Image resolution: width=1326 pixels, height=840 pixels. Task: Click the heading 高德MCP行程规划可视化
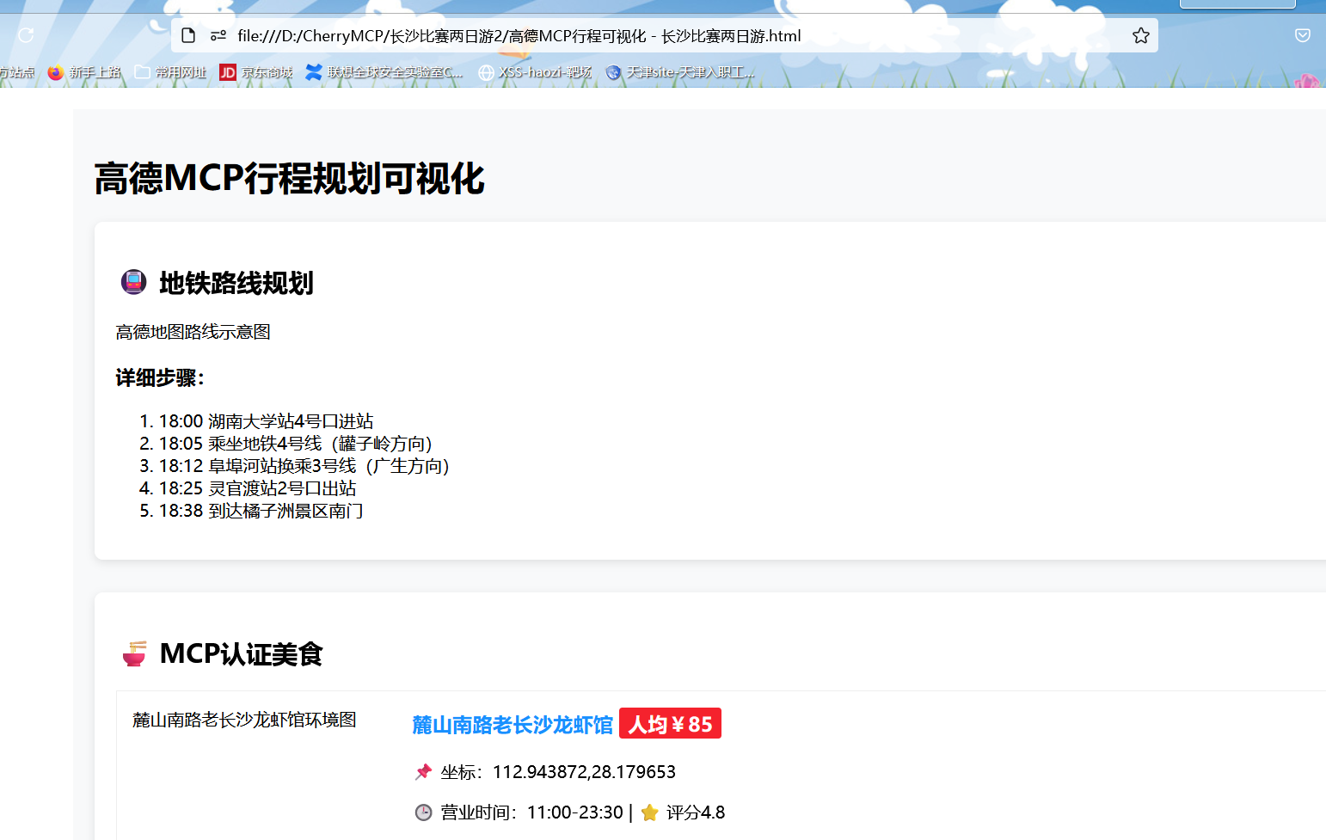click(289, 179)
